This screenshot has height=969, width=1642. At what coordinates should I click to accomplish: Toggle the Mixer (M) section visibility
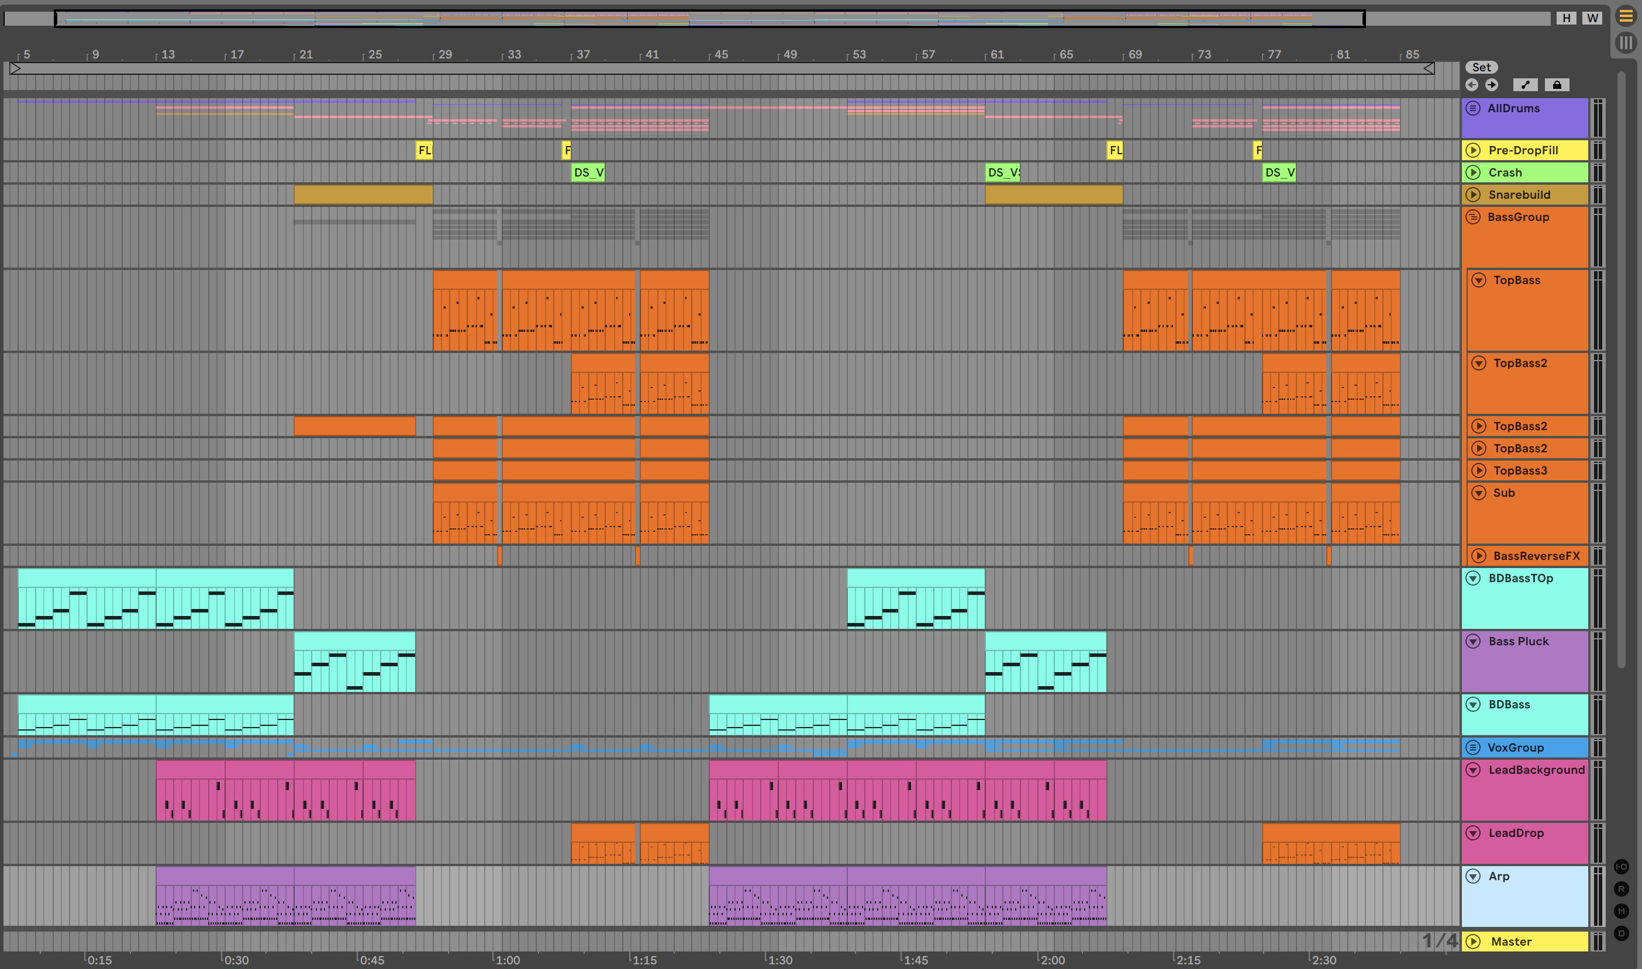tap(1621, 911)
